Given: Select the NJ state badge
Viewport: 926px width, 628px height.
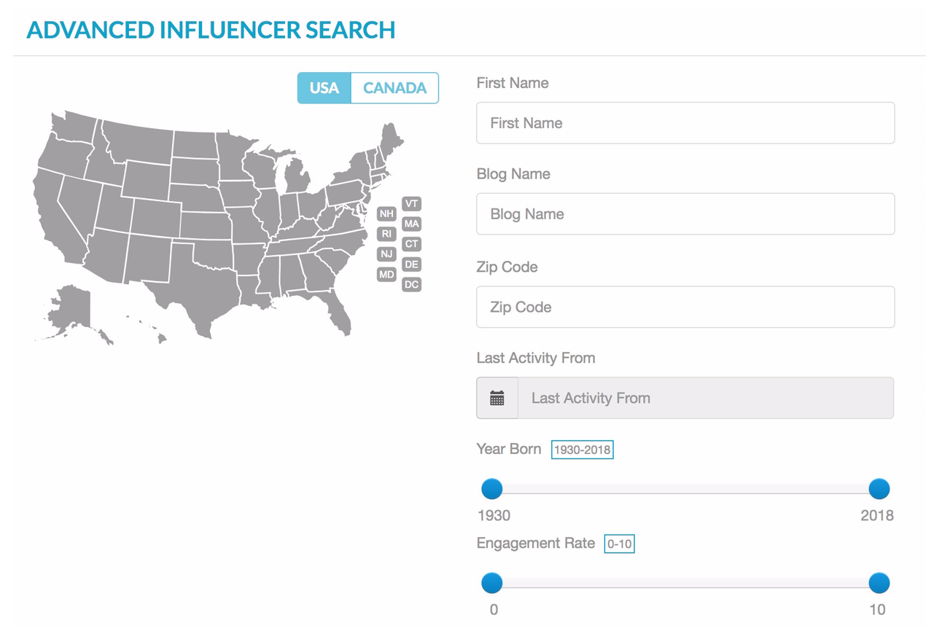Looking at the screenshot, I should [386, 254].
